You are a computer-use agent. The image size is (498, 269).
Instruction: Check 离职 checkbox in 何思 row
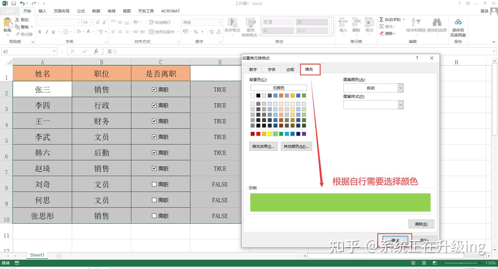pos(154,200)
